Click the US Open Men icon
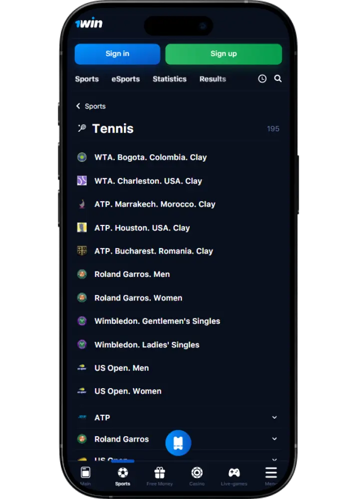 point(82,368)
